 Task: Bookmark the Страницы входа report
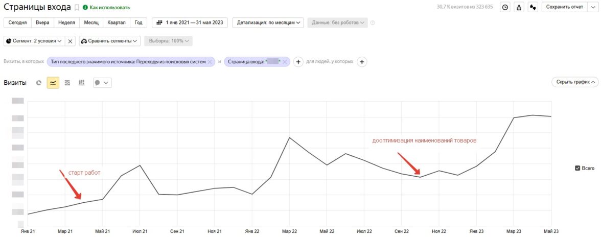(x=77, y=7)
